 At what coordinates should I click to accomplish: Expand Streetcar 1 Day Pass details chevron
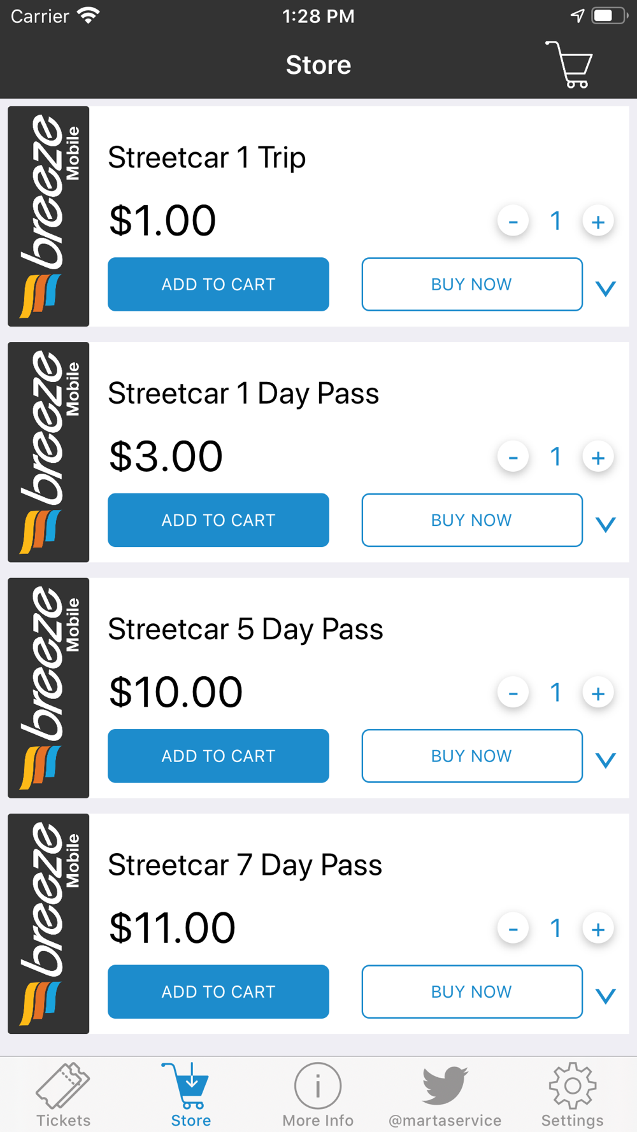click(x=605, y=524)
